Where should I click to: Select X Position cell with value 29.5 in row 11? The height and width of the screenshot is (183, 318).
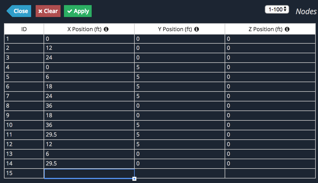click(89, 135)
